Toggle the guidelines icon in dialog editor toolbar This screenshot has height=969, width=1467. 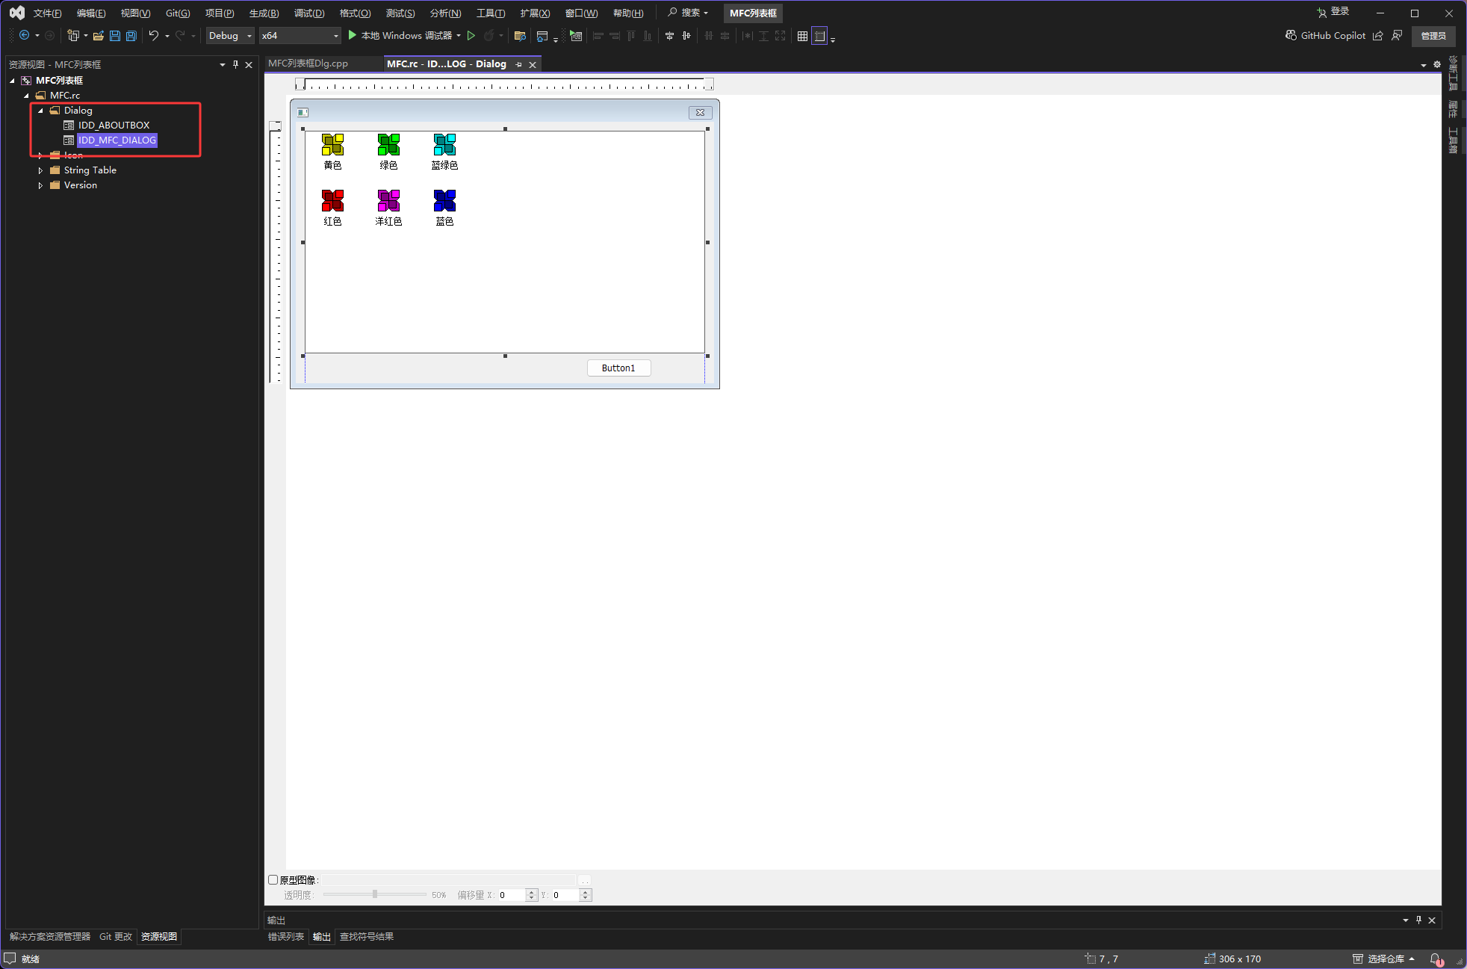(819, 36)
